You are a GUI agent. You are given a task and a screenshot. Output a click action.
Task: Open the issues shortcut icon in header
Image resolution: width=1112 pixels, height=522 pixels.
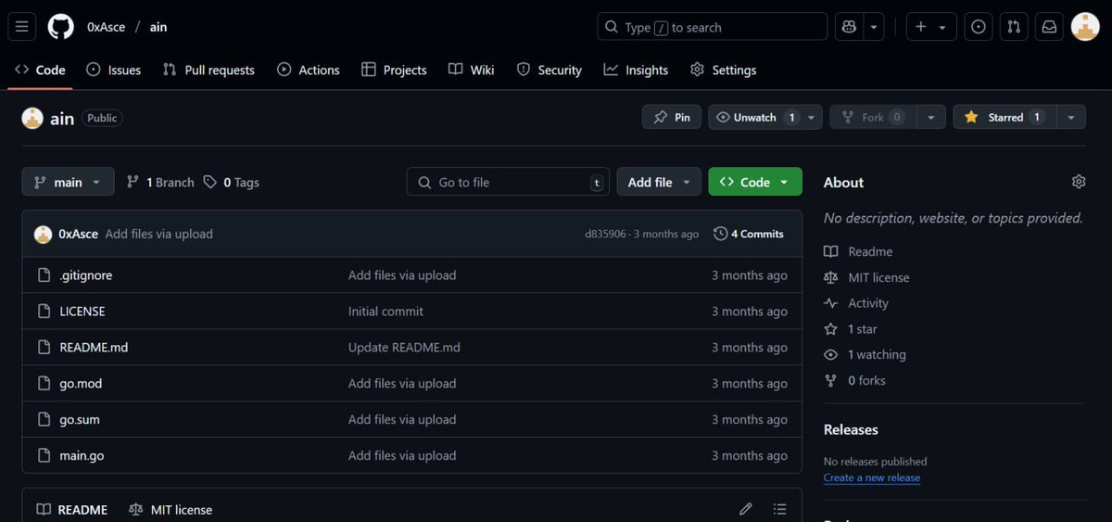click(978, 27)
